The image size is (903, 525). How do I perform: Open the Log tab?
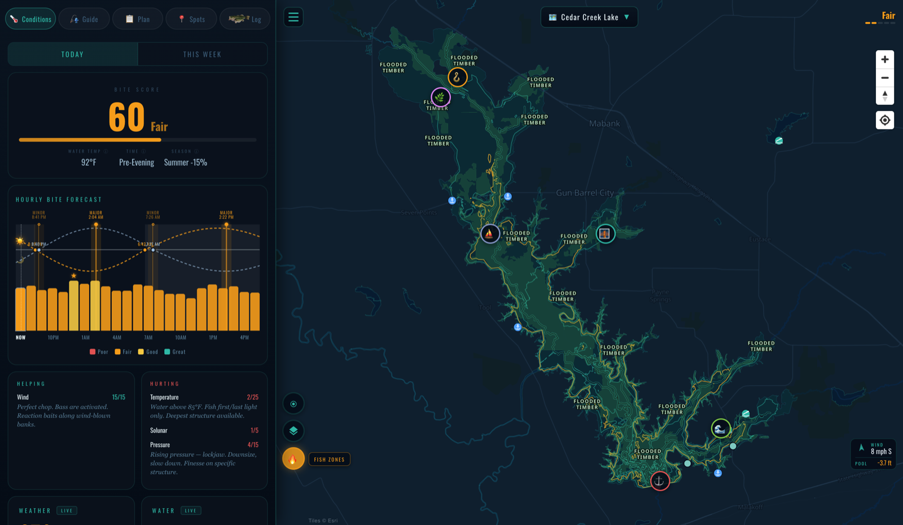click(244, 19)
